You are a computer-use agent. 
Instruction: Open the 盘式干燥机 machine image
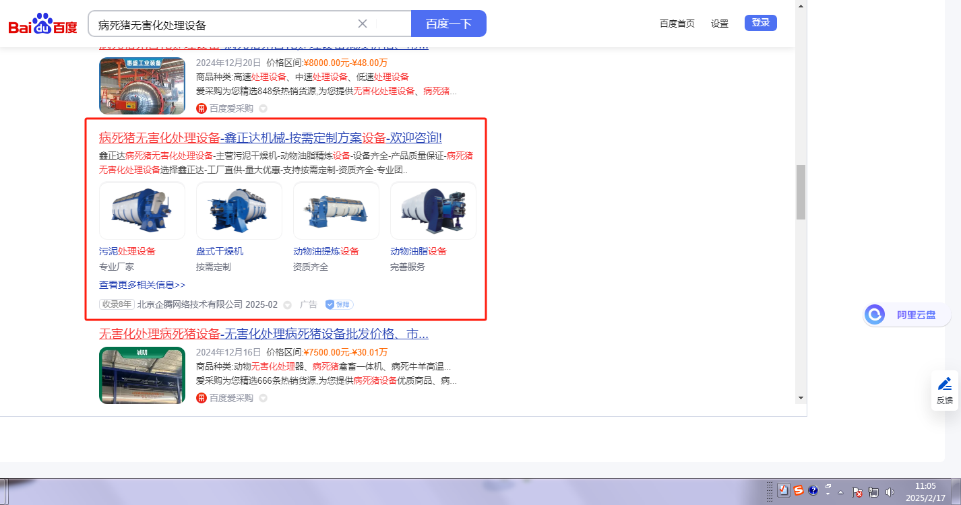coord(239,211)
